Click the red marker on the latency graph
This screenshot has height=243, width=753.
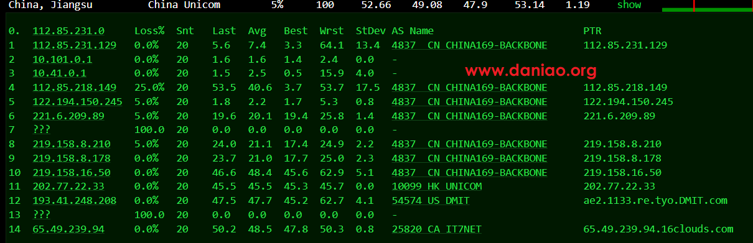point(693,6)
